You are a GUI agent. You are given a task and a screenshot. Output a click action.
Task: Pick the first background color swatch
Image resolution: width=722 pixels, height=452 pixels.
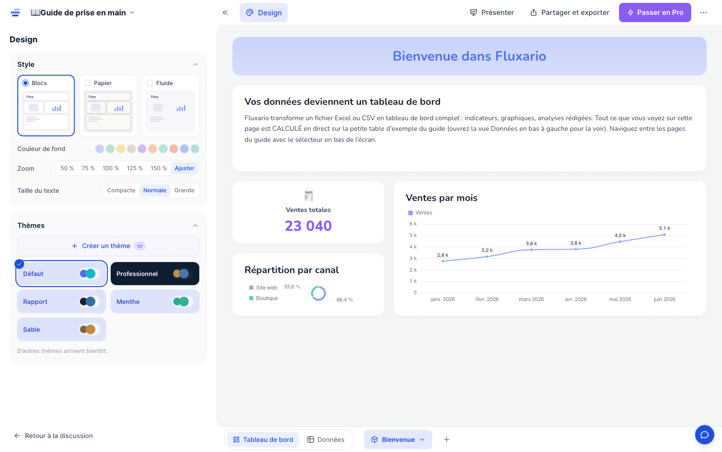pyautogui.click(x=100, y=149)
